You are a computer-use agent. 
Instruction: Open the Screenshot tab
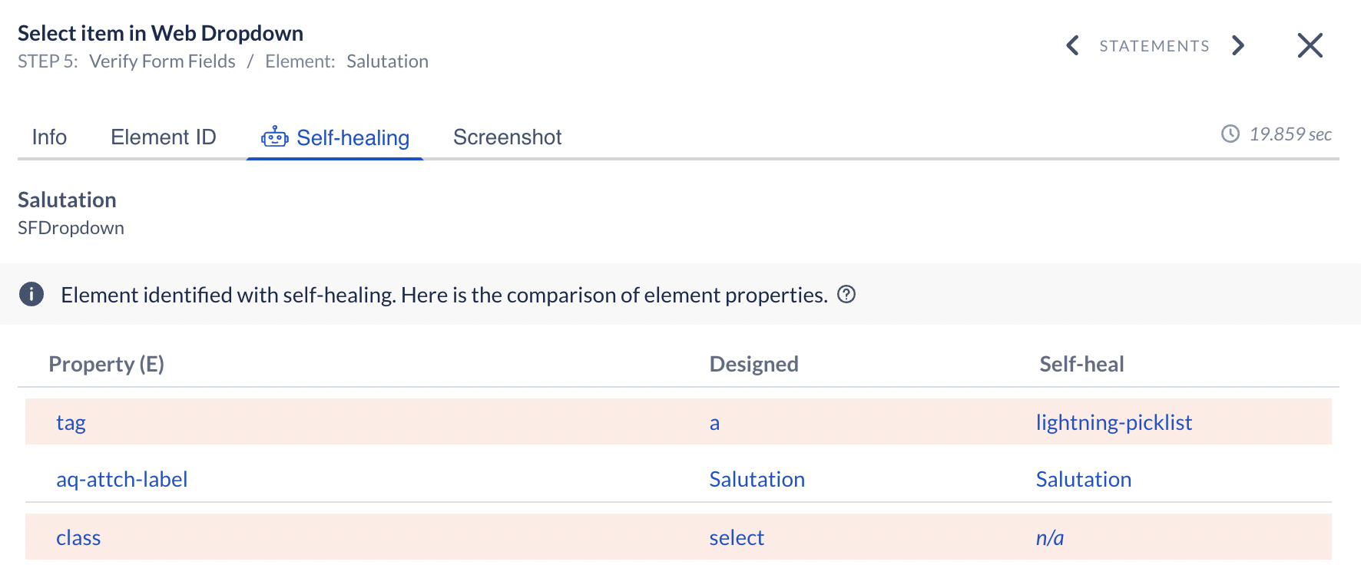[507, 137]
